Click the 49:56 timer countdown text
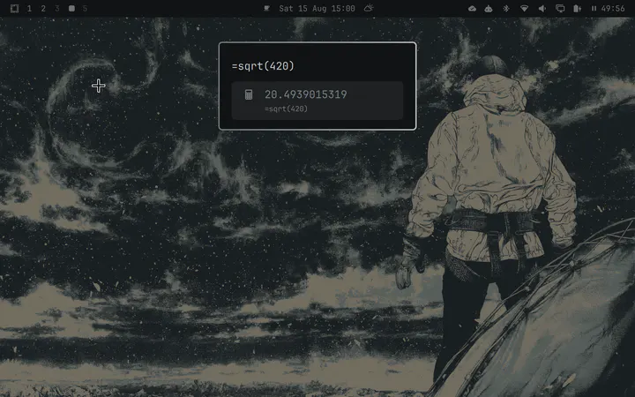Screen dimensions: 635x397 [613, 9]
